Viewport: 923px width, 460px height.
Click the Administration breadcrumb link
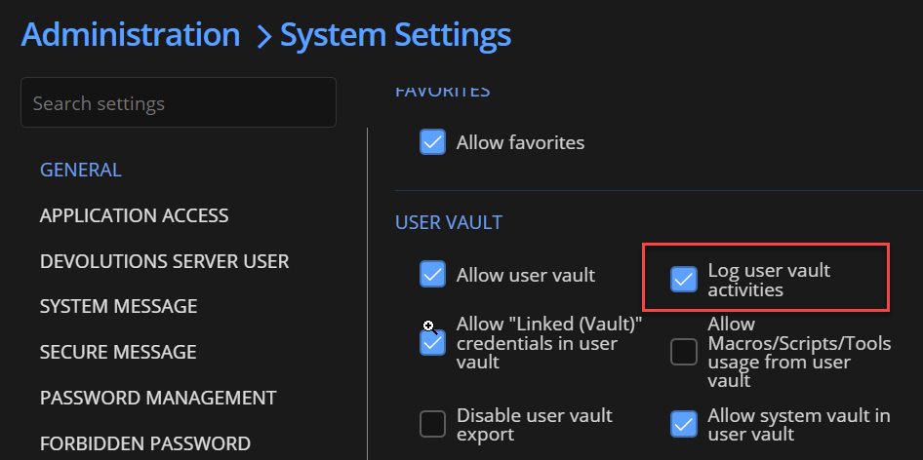pyautogui.click(x=131, y=34)
